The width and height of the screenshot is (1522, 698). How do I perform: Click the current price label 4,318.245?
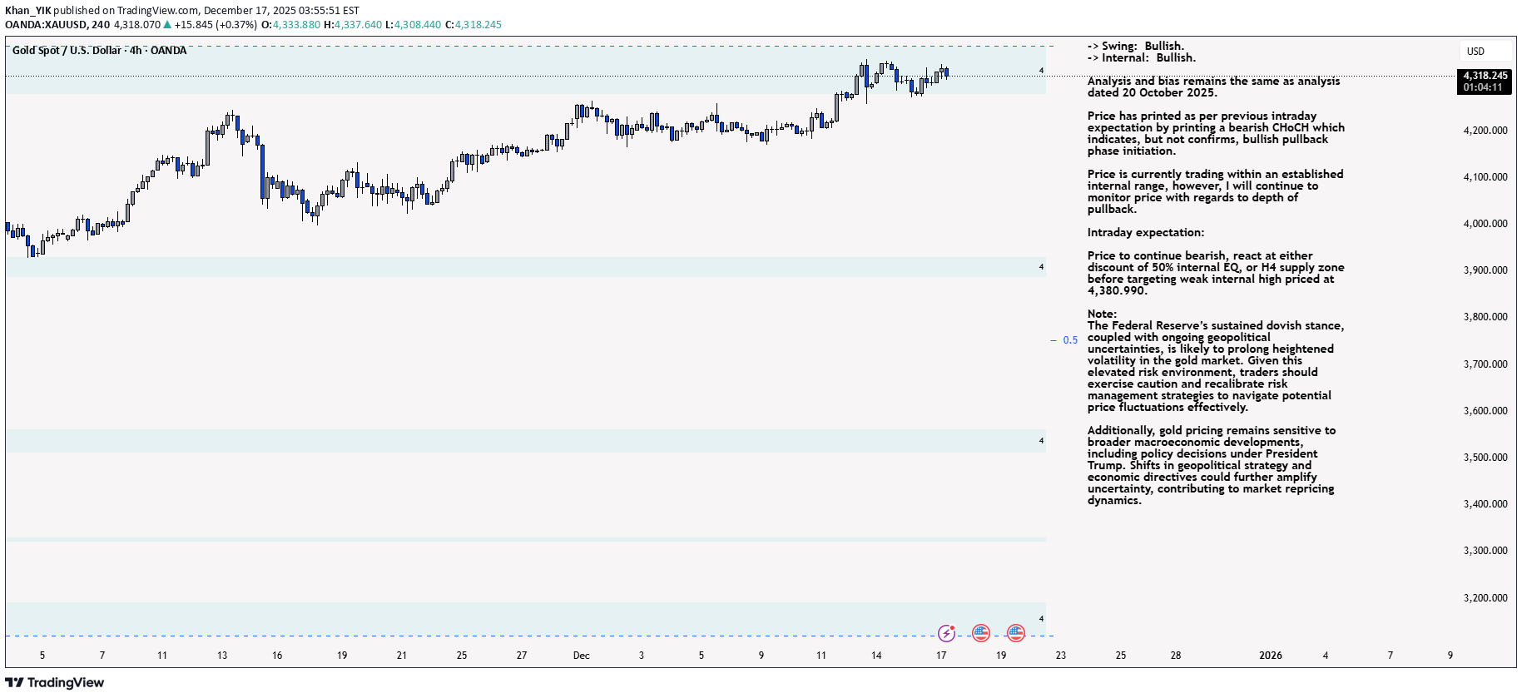pos(1485,76)
